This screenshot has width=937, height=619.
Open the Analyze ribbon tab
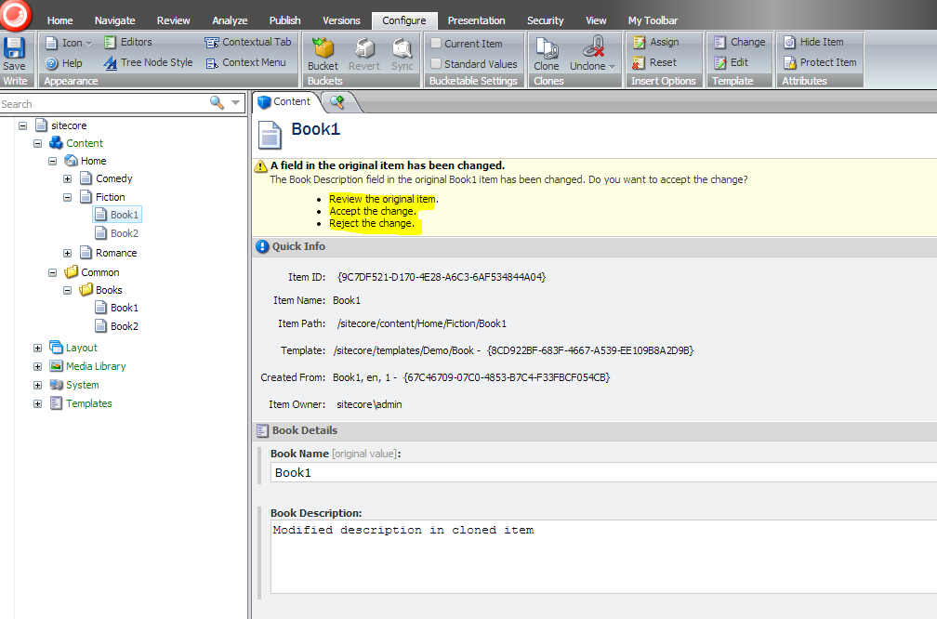coord(230,20)
